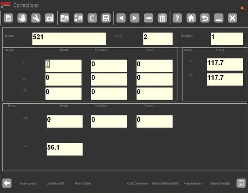Viewport: 248px width, 193px height.
Task: Open the help question mark icon
Action: point(177,18)
